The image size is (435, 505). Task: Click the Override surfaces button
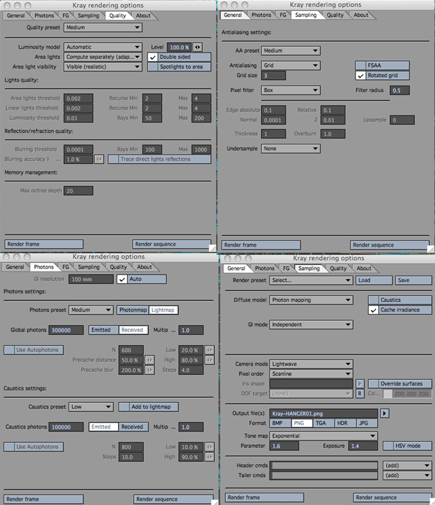coord(400,384)
